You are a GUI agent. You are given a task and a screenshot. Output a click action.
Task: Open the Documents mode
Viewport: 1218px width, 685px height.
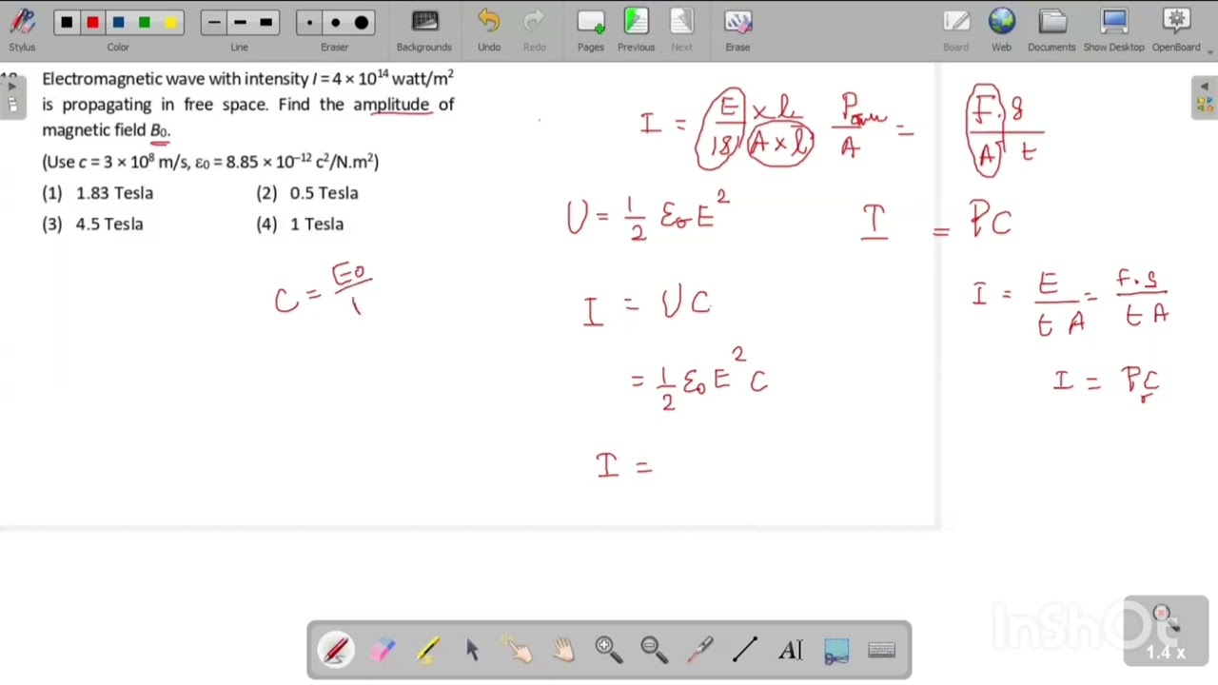tap(1051, 29)
